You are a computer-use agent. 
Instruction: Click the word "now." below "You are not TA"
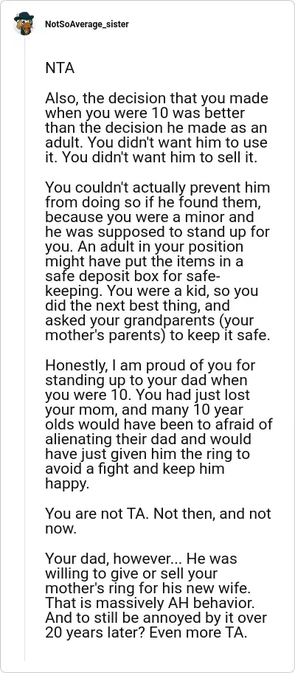click(x=60, y=529)
